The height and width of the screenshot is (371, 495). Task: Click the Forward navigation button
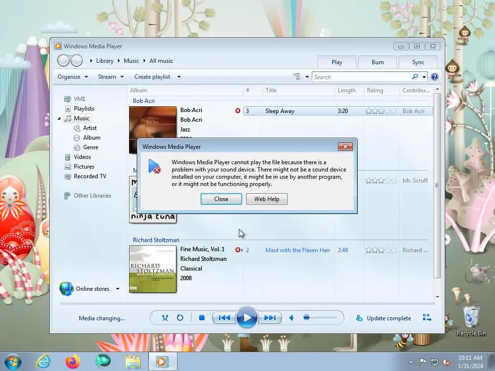click(76, 60)
